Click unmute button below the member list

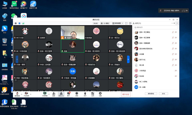(x=151, y=94)
